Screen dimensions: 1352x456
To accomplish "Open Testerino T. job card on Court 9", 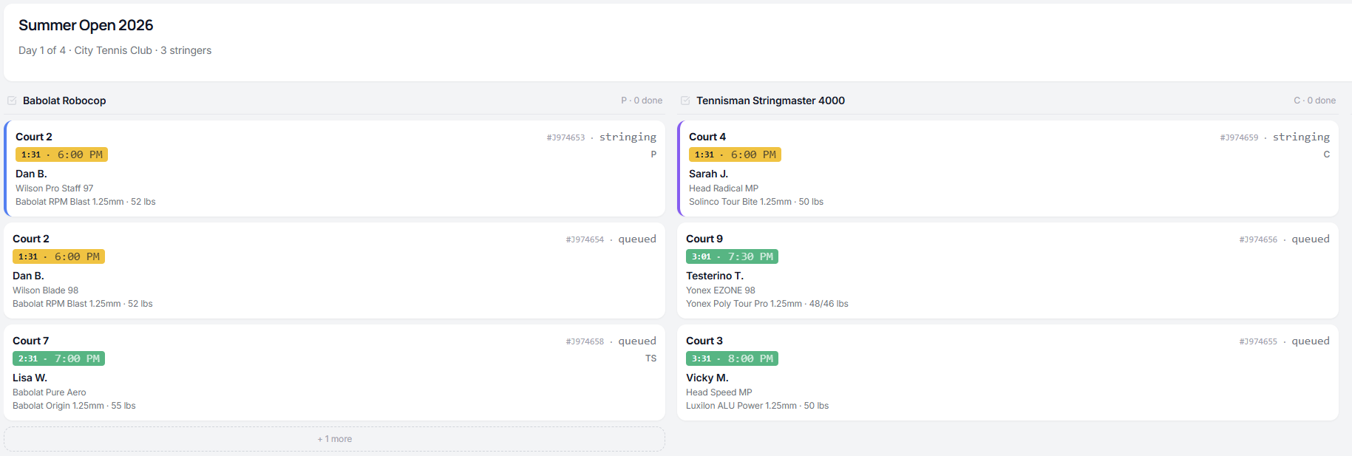I will (1008, 270).
